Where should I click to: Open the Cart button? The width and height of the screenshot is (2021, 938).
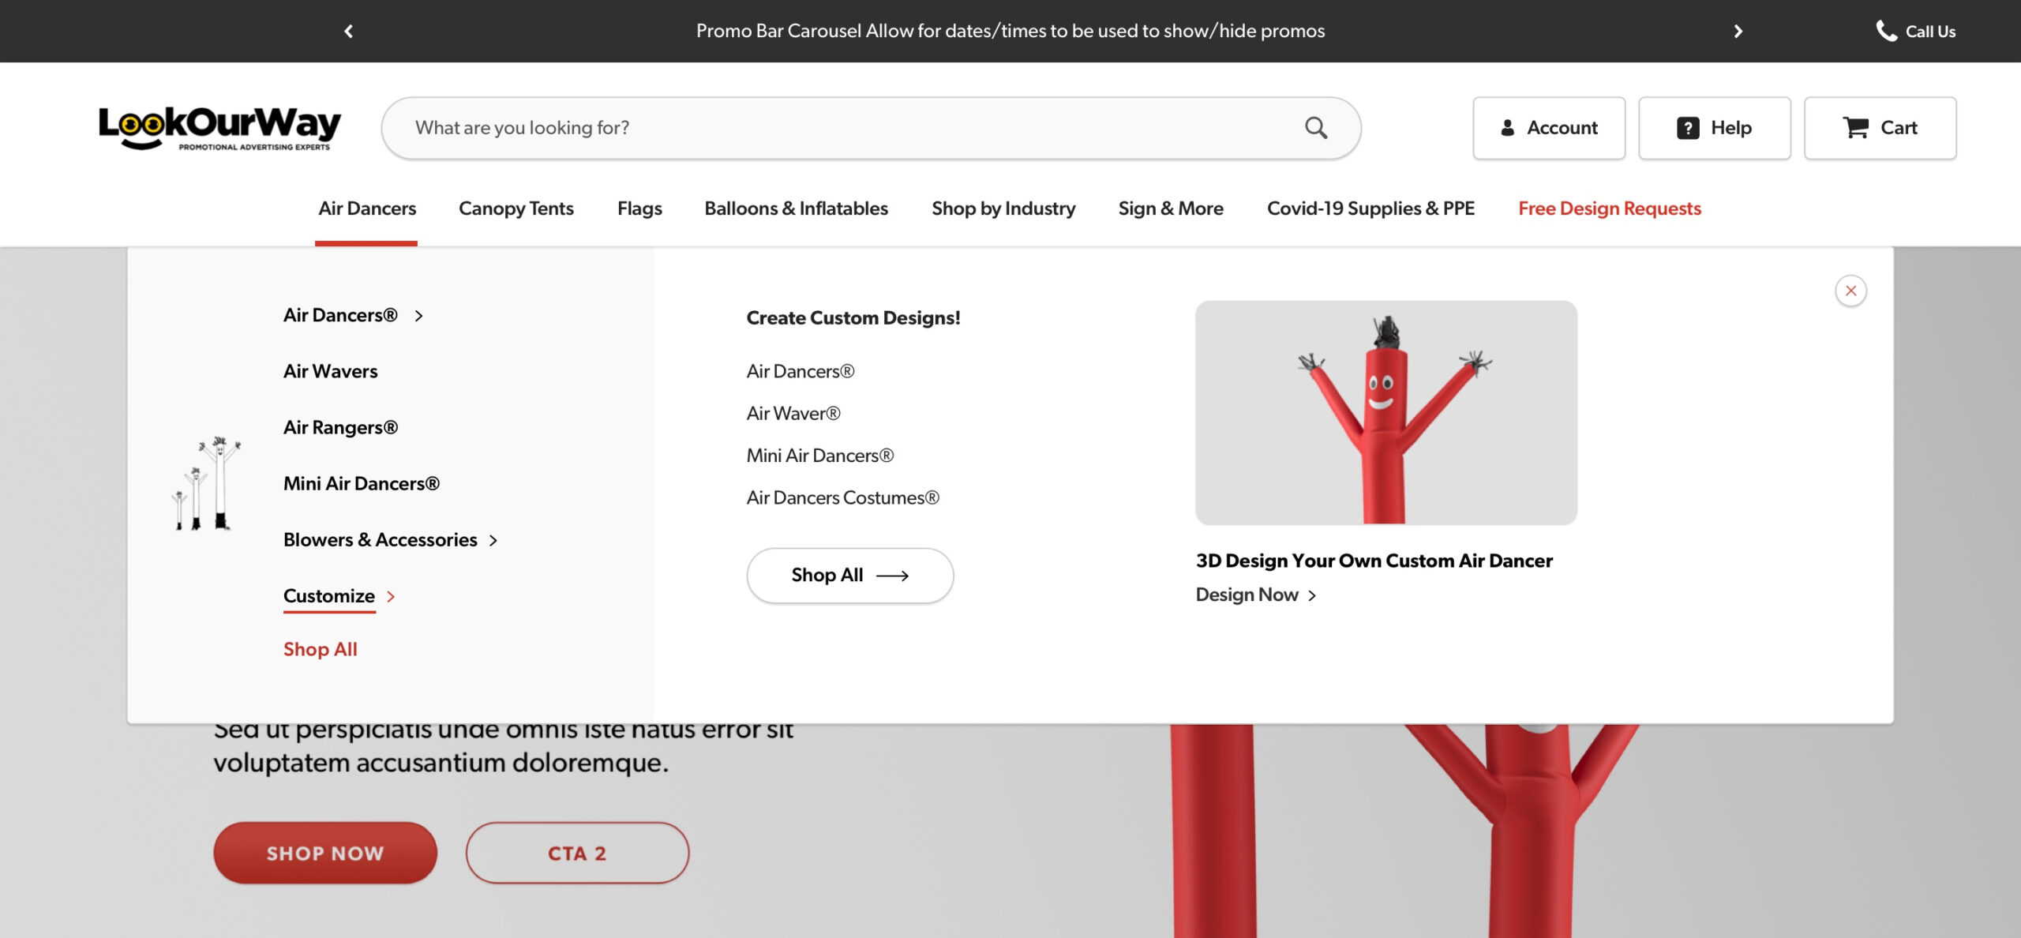(1880, 128)
